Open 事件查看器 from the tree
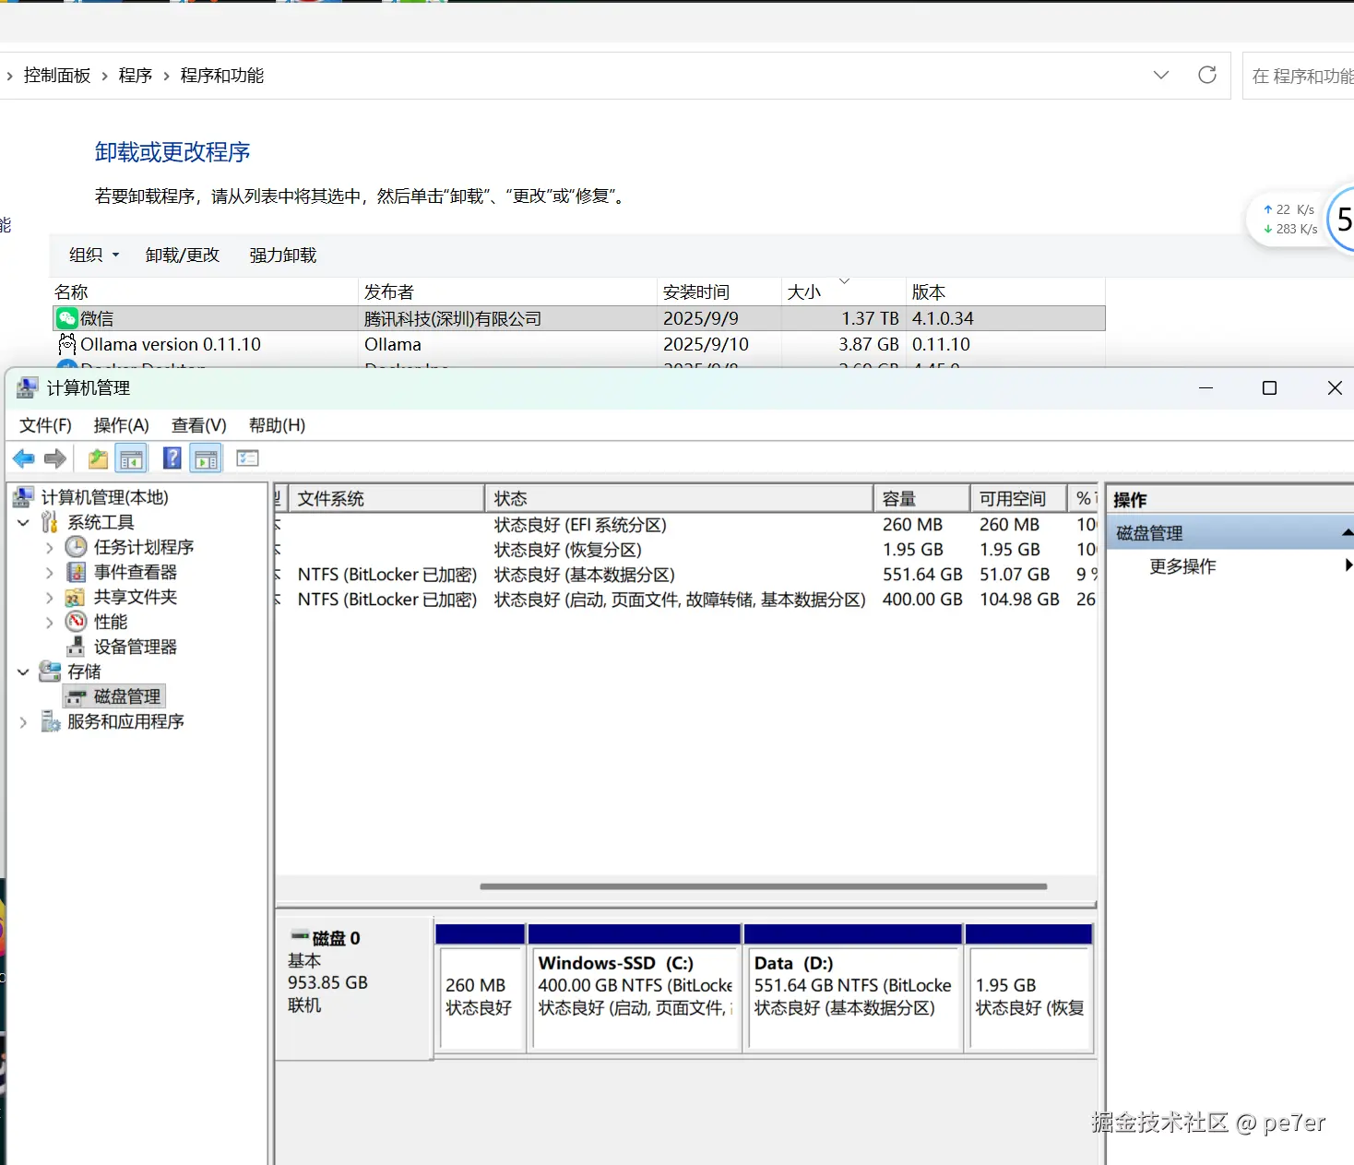1354x1165 pixels. coord(133,571)
